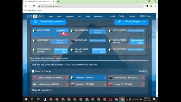The width and height of the screenshot is (181, 102).
Task: View the 5.02 $ account balance
Action: tap(113, 16)
